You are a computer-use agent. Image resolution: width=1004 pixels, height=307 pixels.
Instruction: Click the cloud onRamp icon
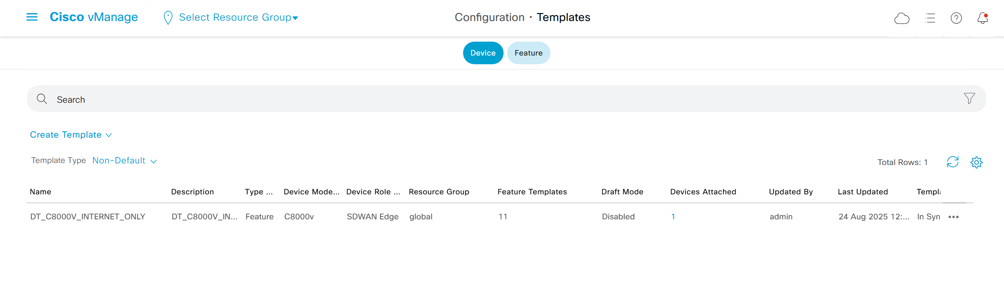902,18
